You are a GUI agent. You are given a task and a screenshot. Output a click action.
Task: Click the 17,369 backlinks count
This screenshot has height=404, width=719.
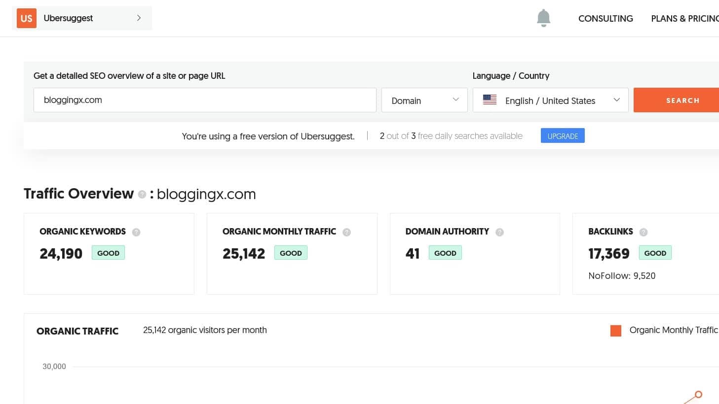[x=608, y=254]
